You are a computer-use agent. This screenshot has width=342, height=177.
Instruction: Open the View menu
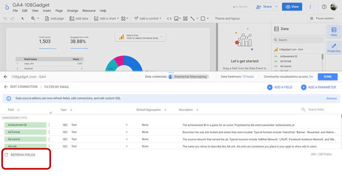click(35, 11)
